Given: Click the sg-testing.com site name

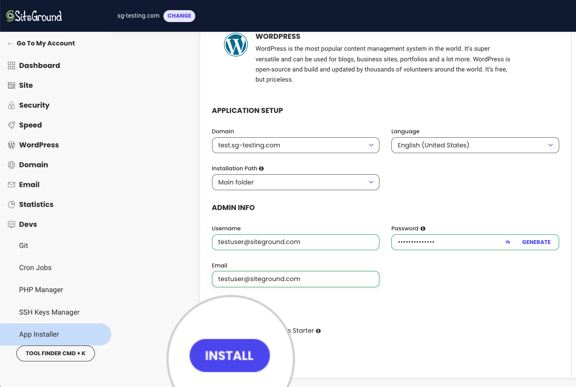Looking at the screenshot, I should point(138,16).
